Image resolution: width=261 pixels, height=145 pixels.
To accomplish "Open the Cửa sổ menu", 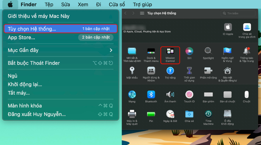I will [117, 4].
